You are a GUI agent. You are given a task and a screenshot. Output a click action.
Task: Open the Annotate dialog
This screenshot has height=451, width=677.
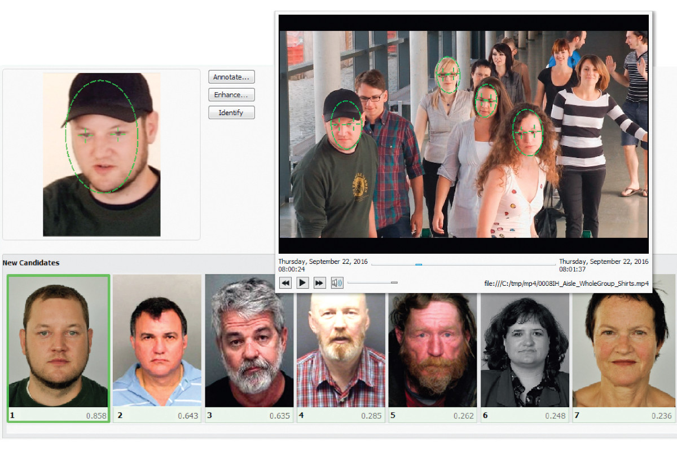coord(231,77)
